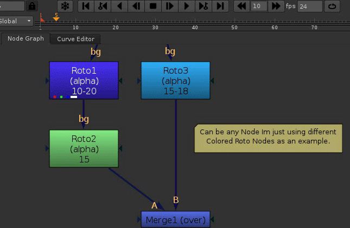
Task: Go to previous keyframe
Action: (x=102, y=6)
